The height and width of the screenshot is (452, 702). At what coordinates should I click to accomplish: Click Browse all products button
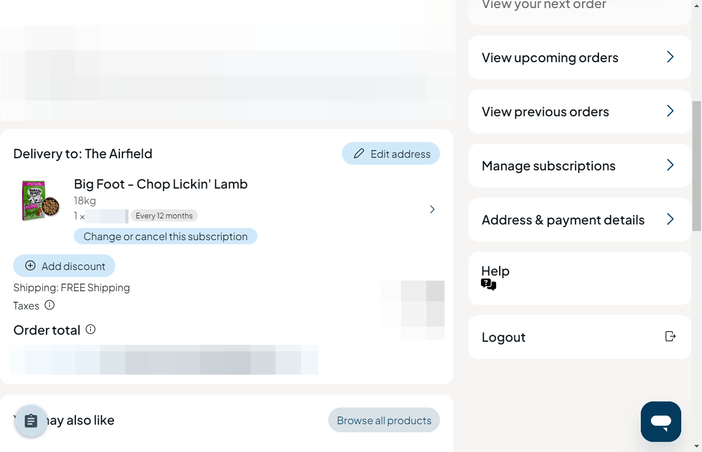[x=384, y=420]
